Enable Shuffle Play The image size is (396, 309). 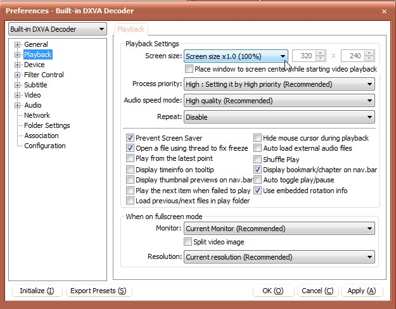[x=257, y=160]
